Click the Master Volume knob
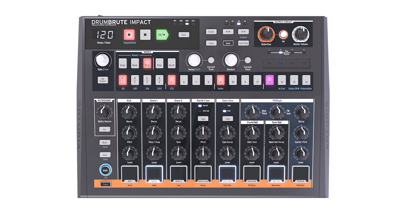Screen dimensions: 406x213 300,33
